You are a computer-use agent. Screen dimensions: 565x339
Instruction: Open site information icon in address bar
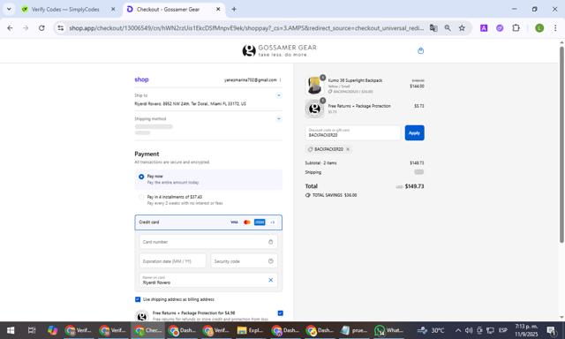coord(61,27)
